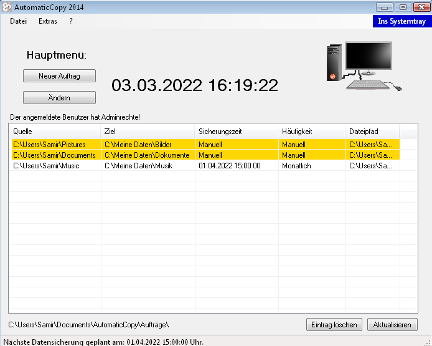Click the date and time display 03.03.2022

click(x=195, y=85)
